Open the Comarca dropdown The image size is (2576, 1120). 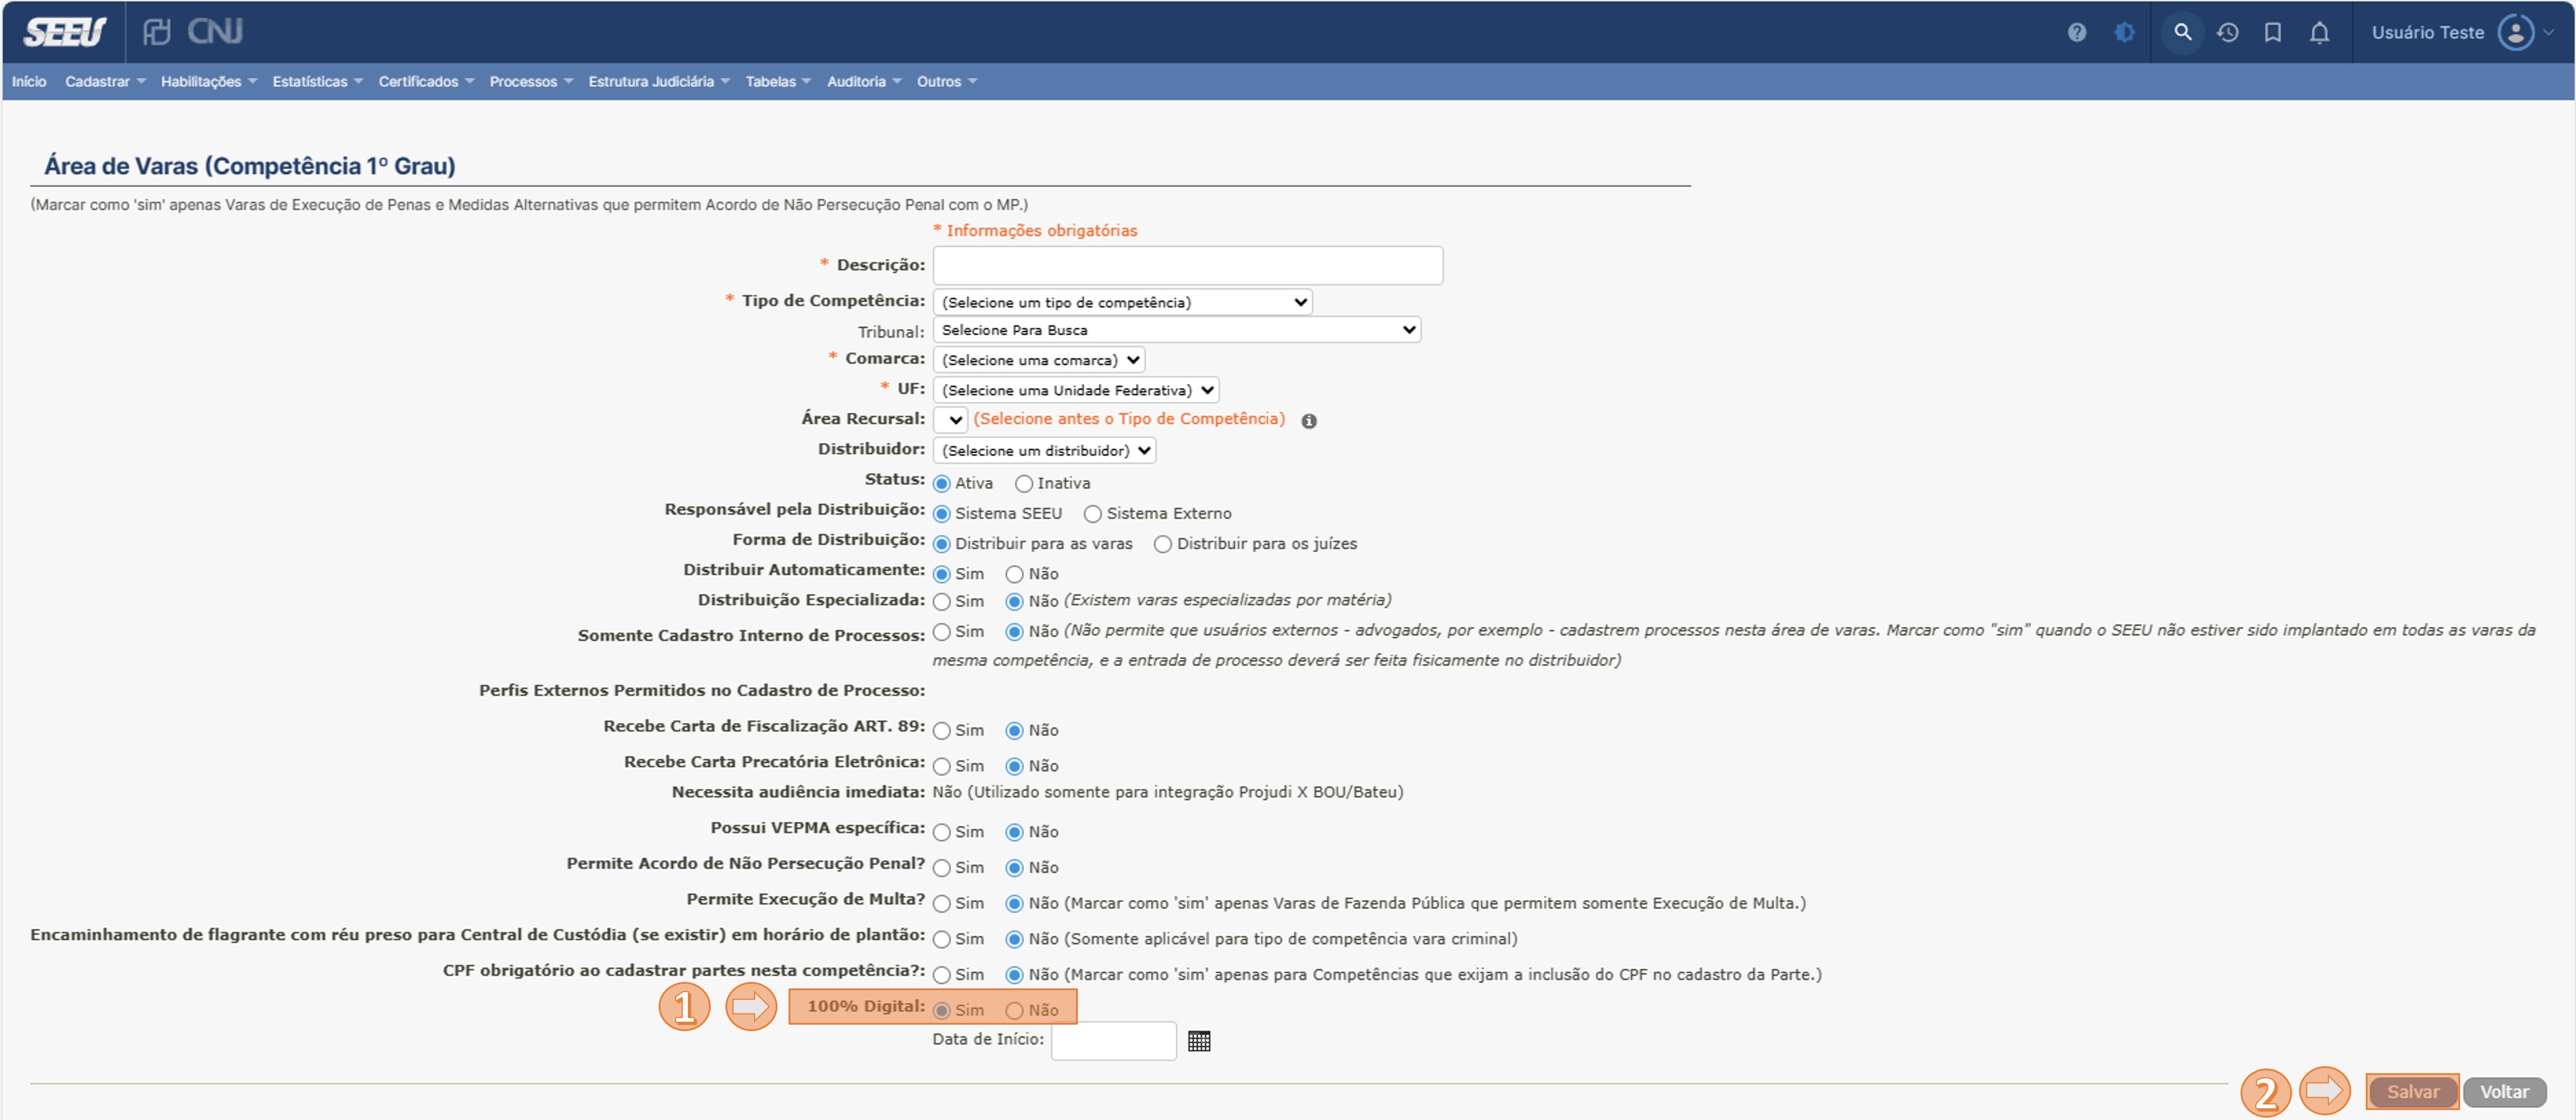point(1038,360)
